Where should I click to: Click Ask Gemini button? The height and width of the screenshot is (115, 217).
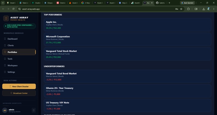click(x=187, y=3)
